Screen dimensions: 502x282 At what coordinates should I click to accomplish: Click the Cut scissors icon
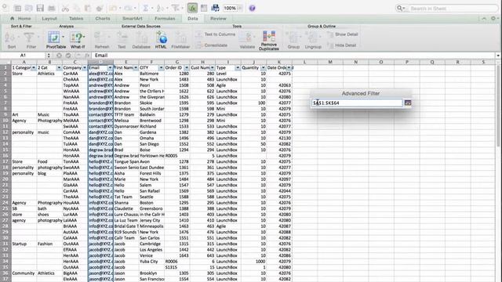[x=65, y=9]
